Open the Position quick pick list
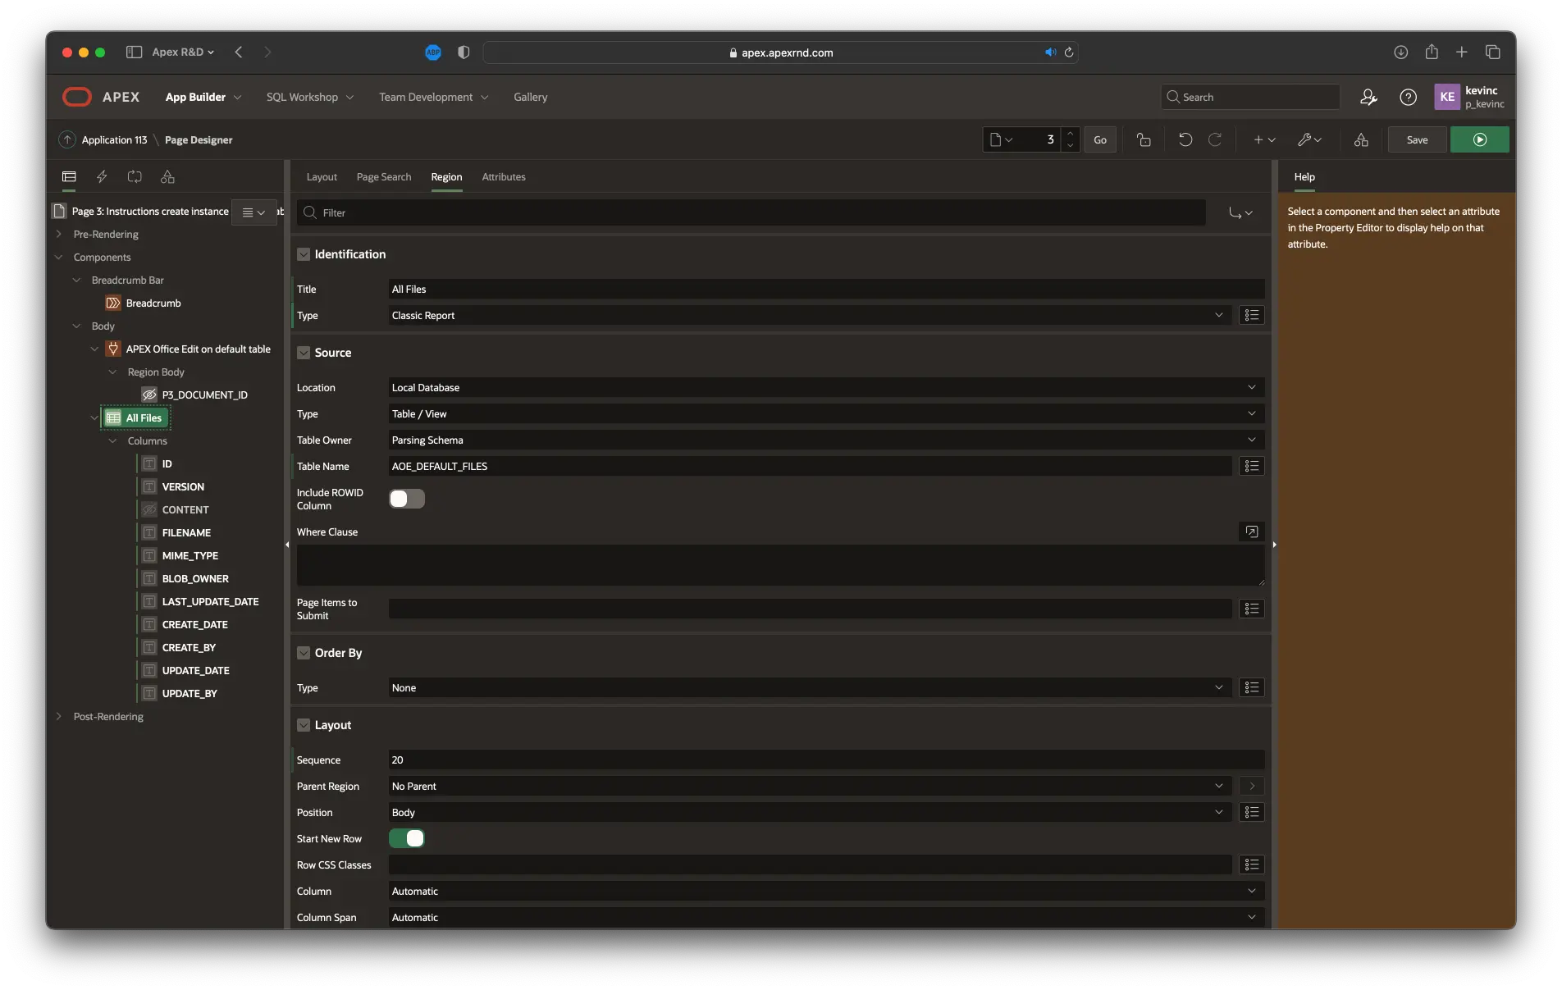 [x=1251, y=812]
